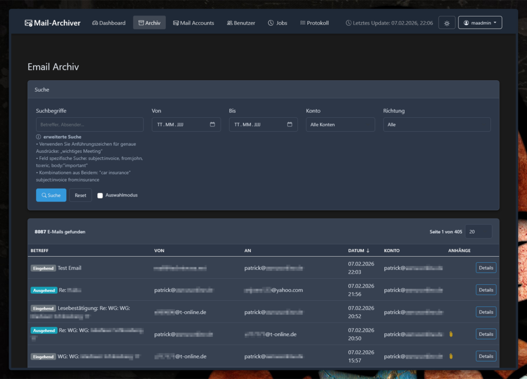527x379 pixels.
Task: Open the page size selector showing 20
Action: (x=478, y=232)
